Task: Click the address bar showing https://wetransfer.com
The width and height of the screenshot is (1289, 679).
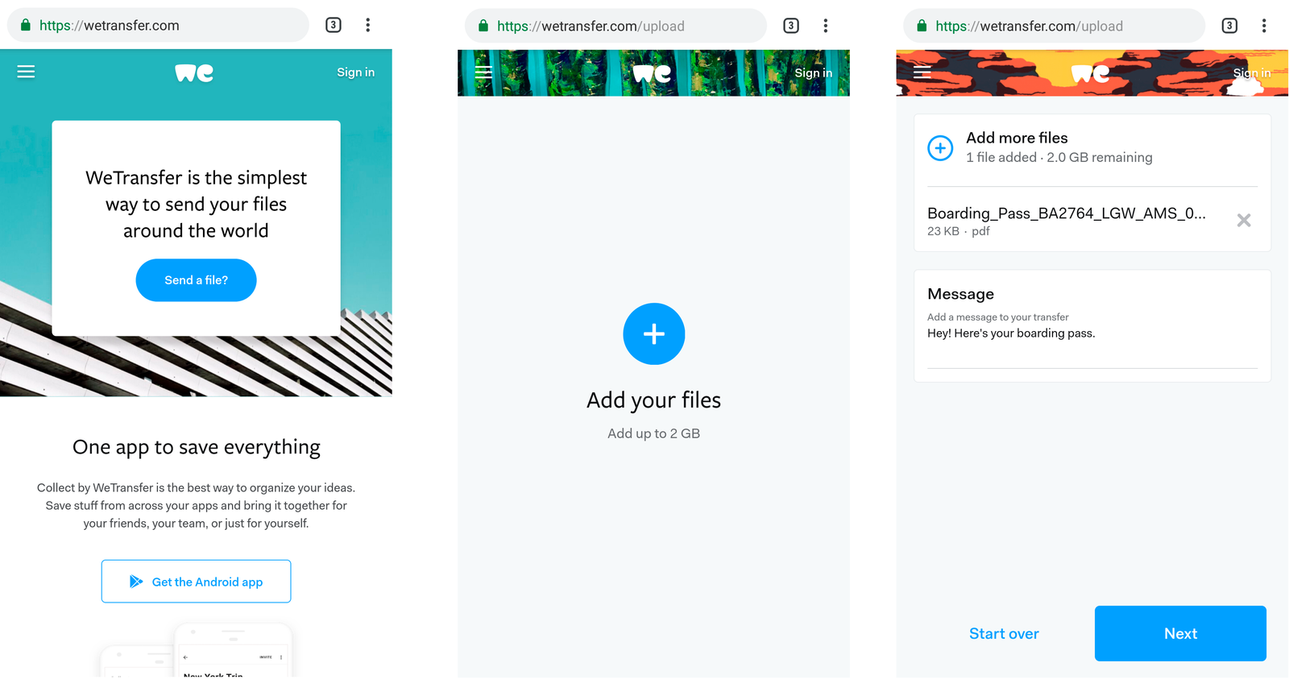Action: point(158,25)
